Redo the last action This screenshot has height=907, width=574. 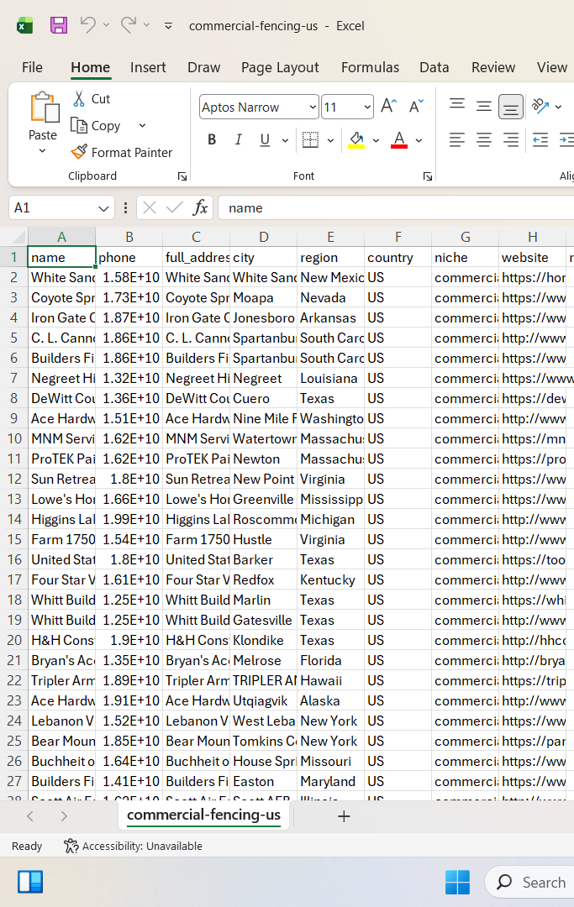point(129,25)
